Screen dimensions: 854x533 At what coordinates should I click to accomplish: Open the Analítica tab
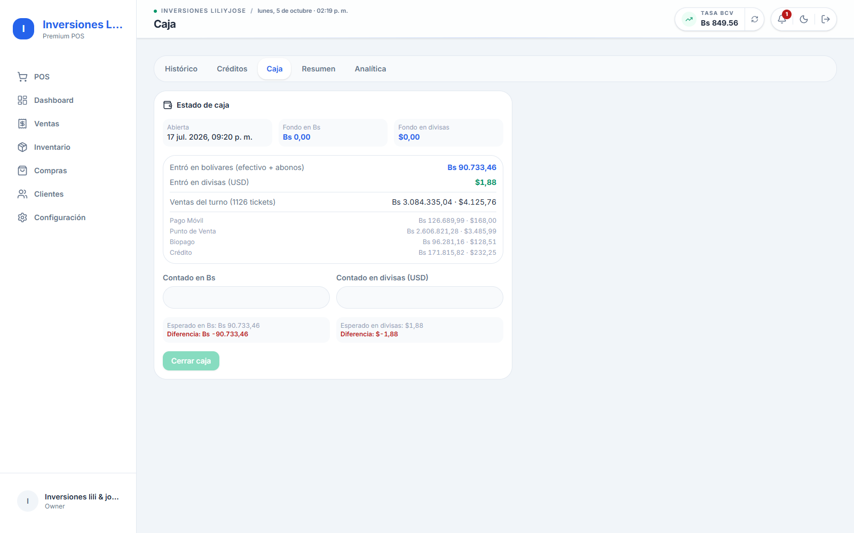370,69
